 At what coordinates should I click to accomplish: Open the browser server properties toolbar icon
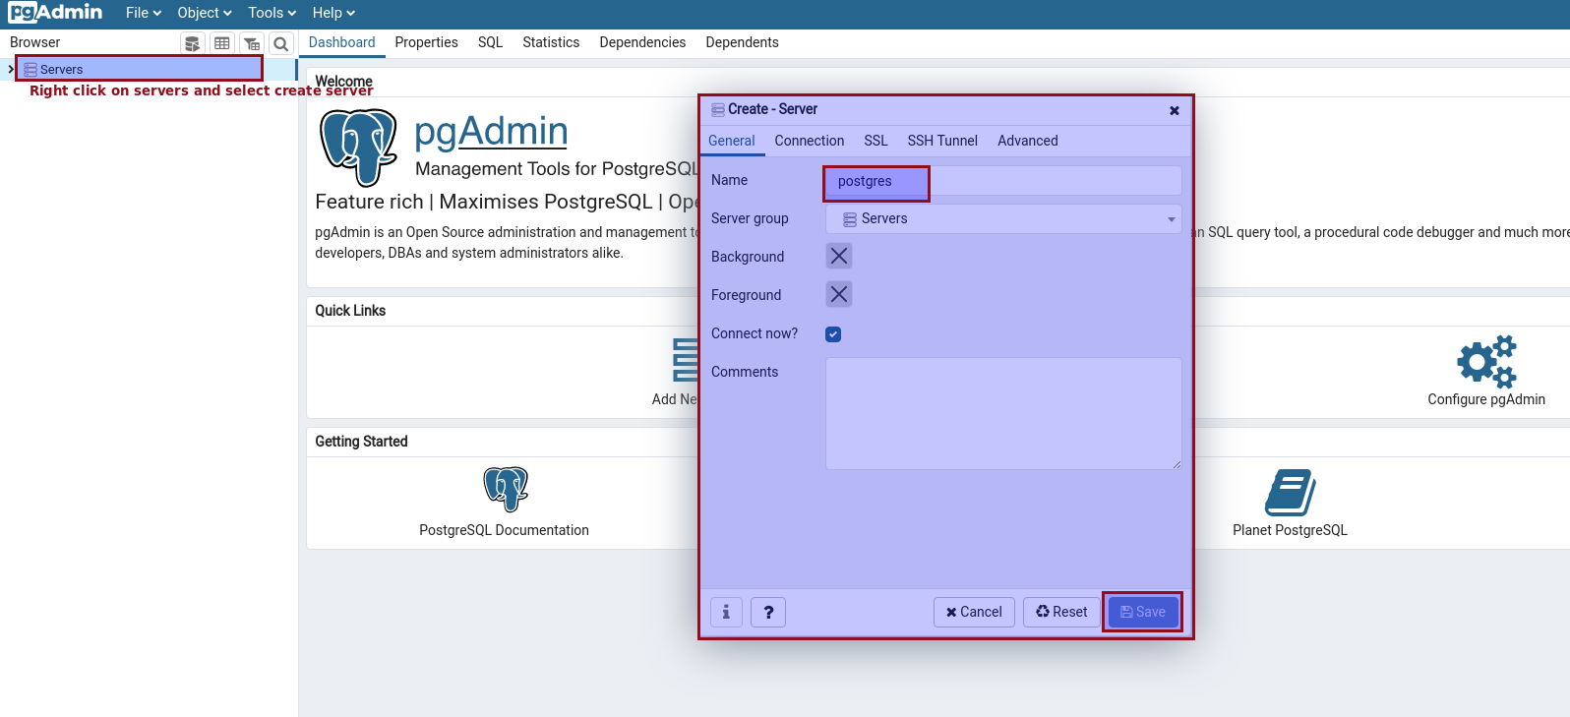pos(193,43)
